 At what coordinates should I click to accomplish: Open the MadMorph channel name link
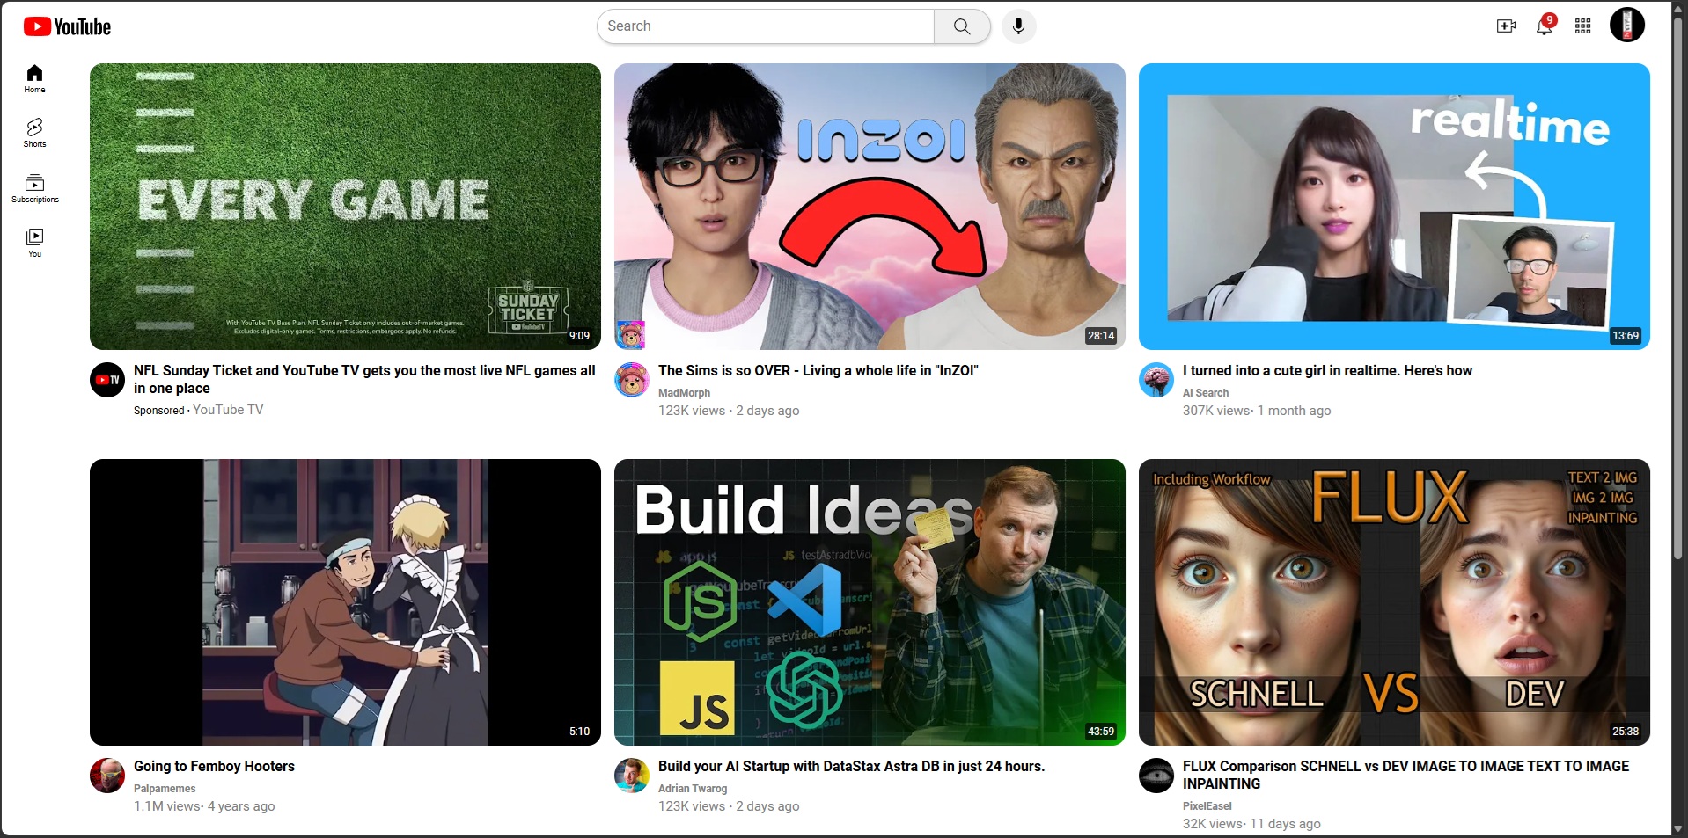[x=684, y=393]
